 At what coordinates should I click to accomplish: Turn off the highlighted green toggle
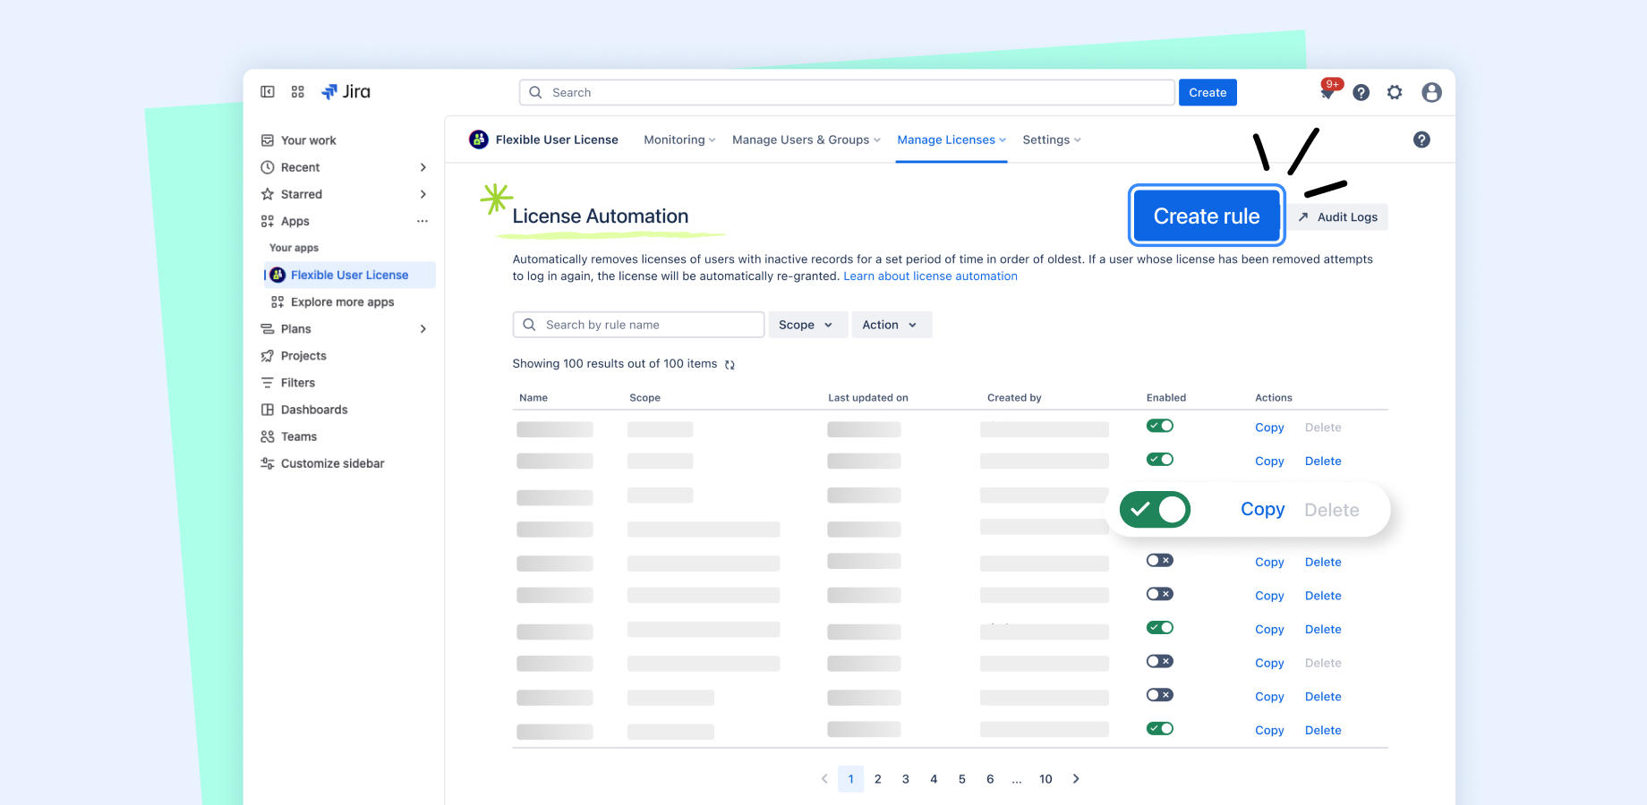[x=1154, y=509]
